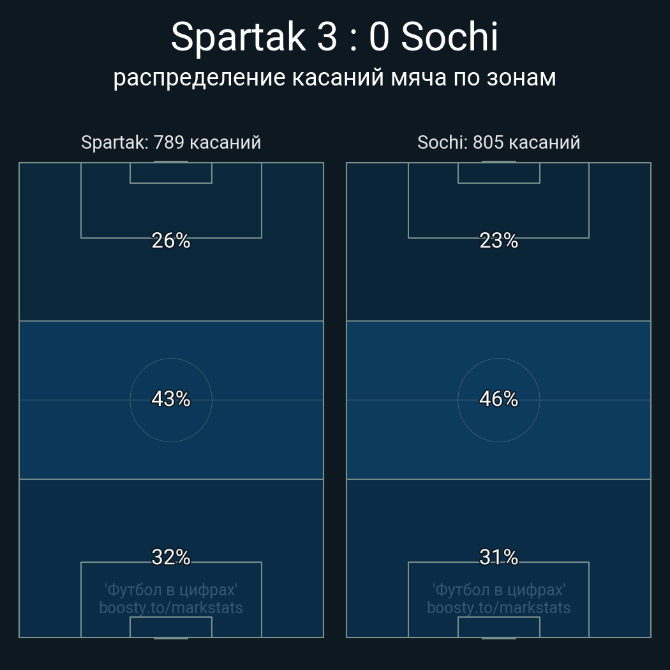The width and height of the screenshot is (670, 670).
Task: Click the Russian subtitle under the title
Action: pyautogui.click(x=334, y=77)
